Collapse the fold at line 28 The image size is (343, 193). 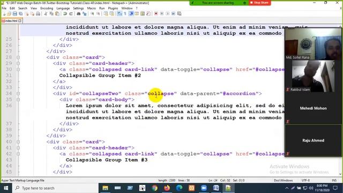tap(18, 57)
